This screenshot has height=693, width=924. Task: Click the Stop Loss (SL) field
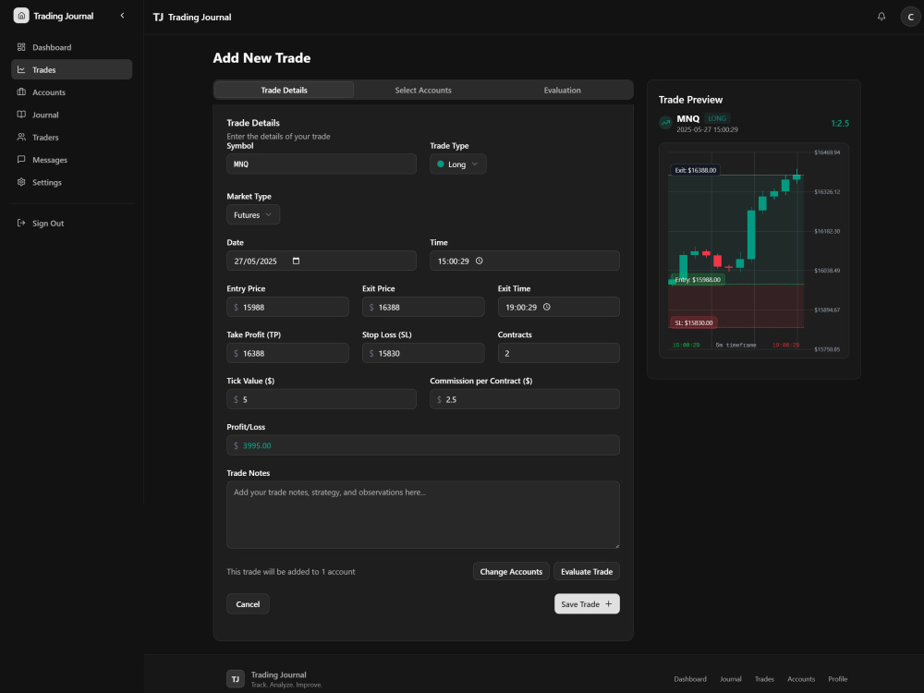[423, 353]
